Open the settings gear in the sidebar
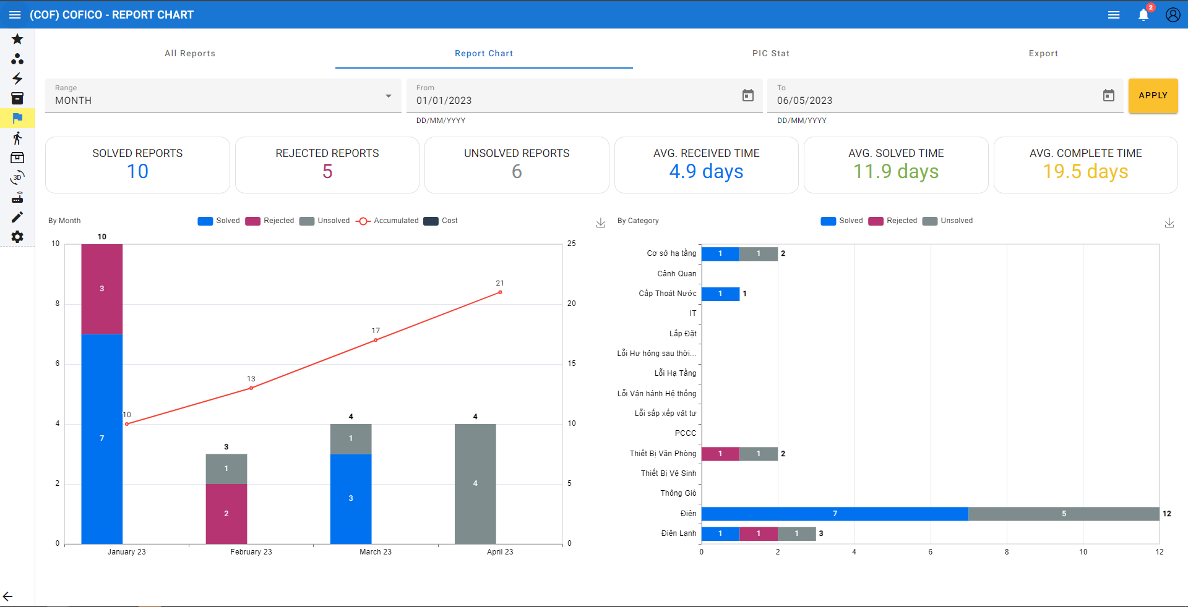Image resolution: width=1188 pixels, height=607 pixels. (x=17, y=237)
